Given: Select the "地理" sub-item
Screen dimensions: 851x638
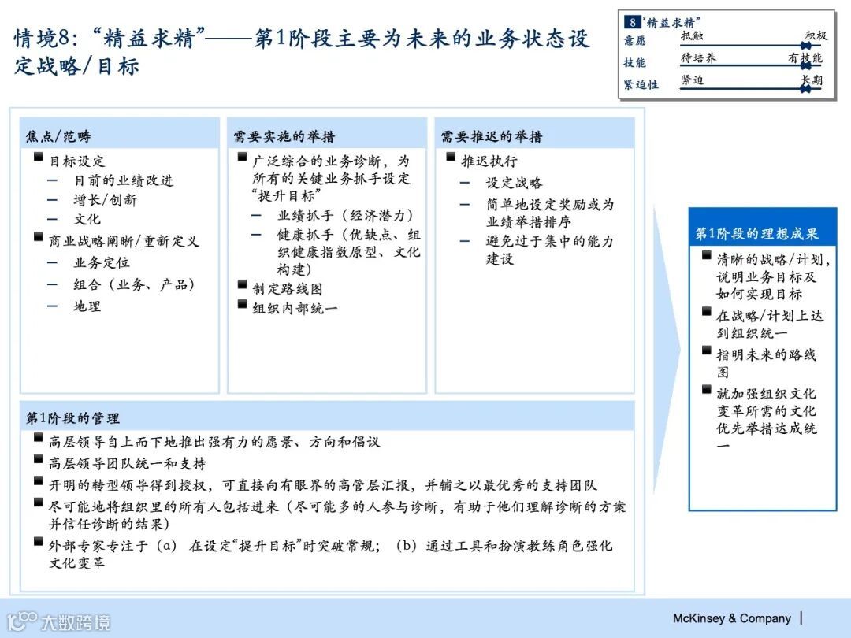Looking at the screenshot, I should point(87,306).
